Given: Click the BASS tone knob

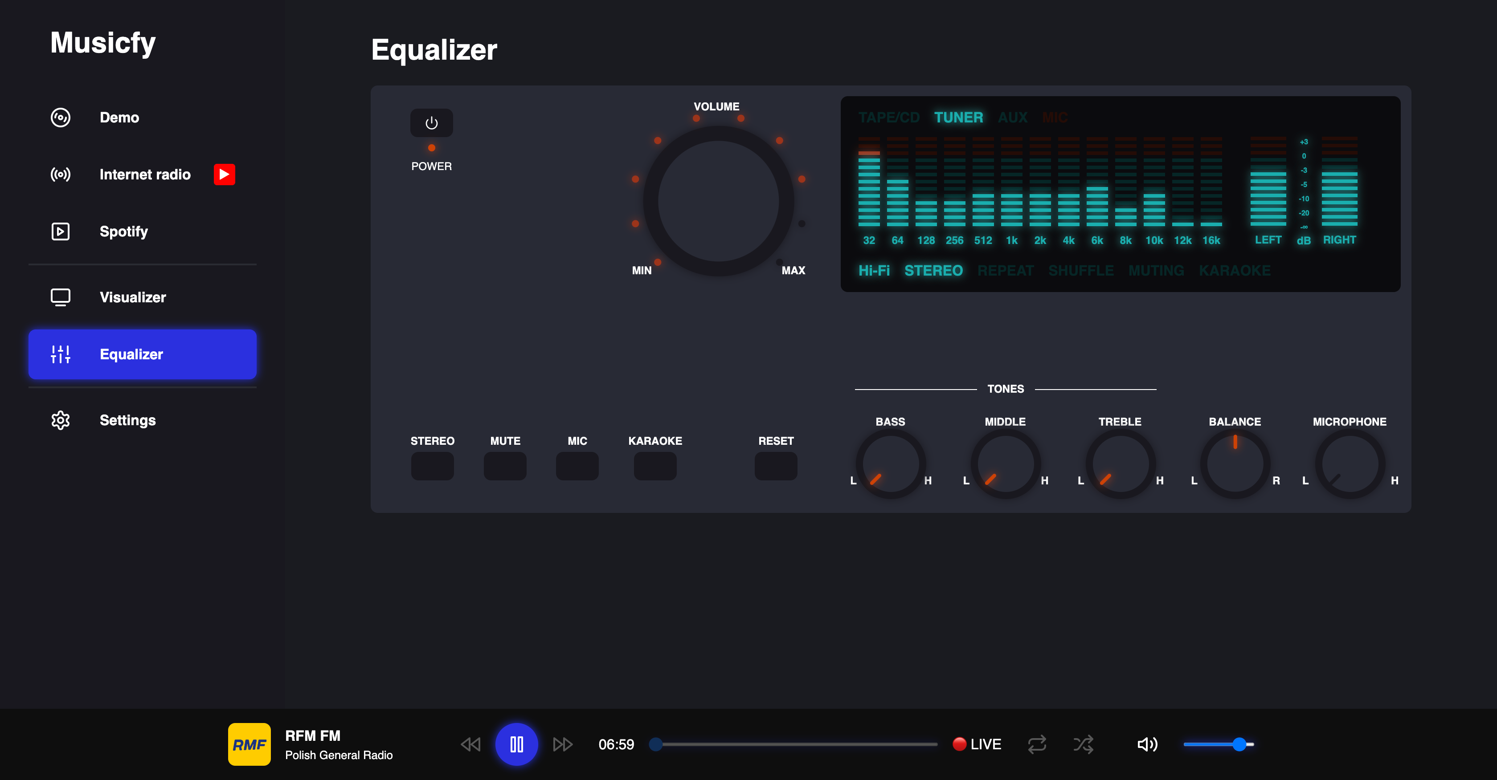Looking at the screenshot, I should coord(890,463).
